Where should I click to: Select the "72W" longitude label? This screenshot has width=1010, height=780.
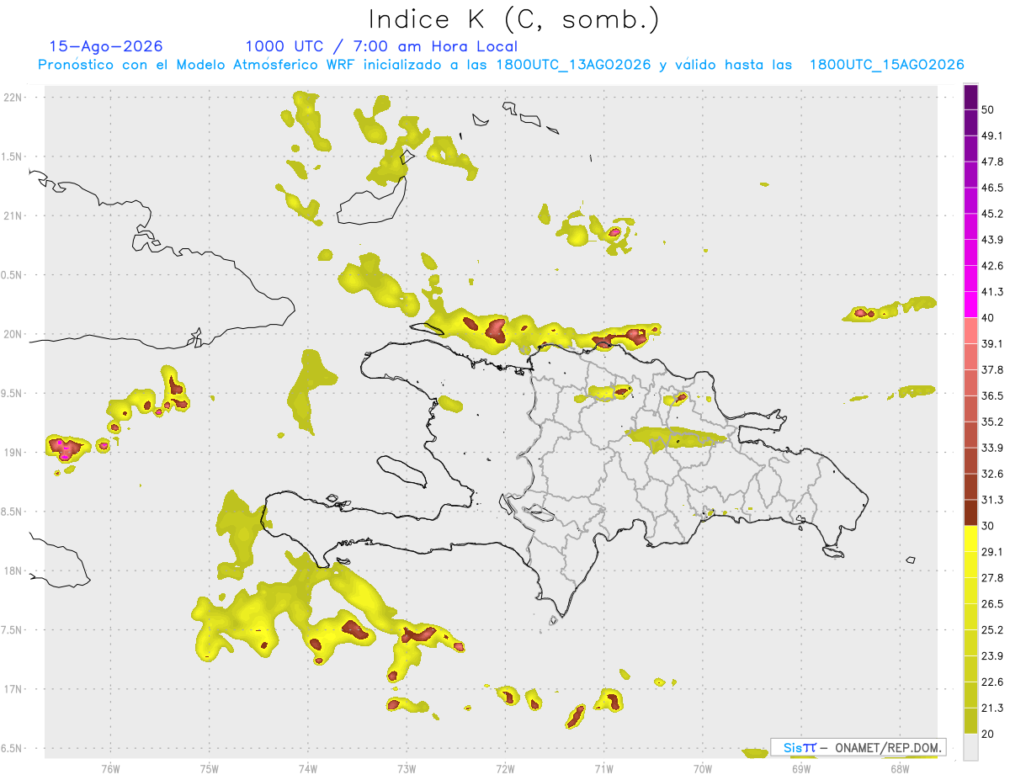505,769
